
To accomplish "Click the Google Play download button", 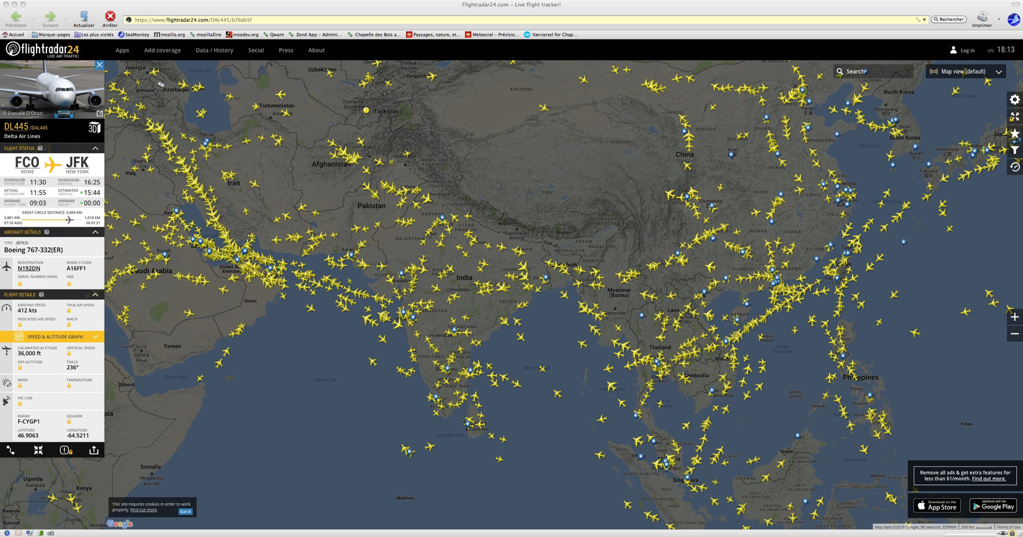I will point(993,505).
